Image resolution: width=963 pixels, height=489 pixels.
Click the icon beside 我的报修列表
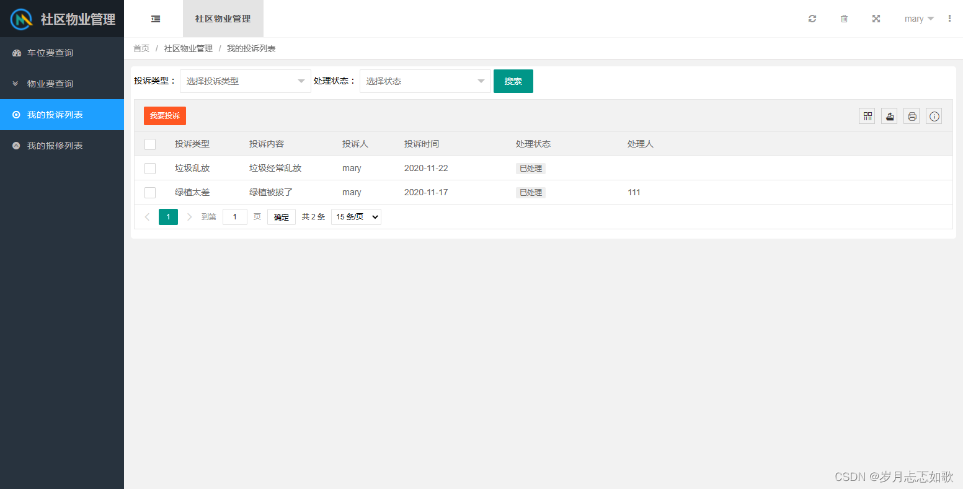pyautogui.click(x=16, y=146)
